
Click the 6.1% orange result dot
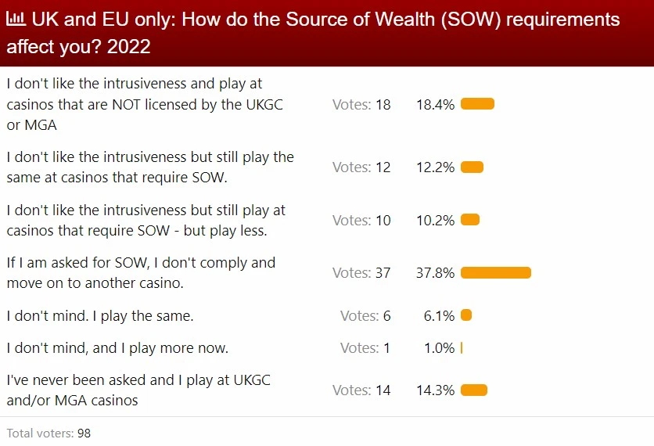466,315
